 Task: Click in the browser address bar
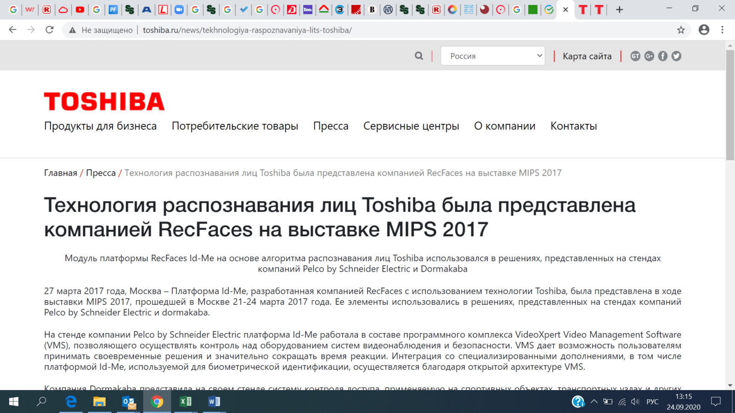pyautogui.click(x=276, y=30)
